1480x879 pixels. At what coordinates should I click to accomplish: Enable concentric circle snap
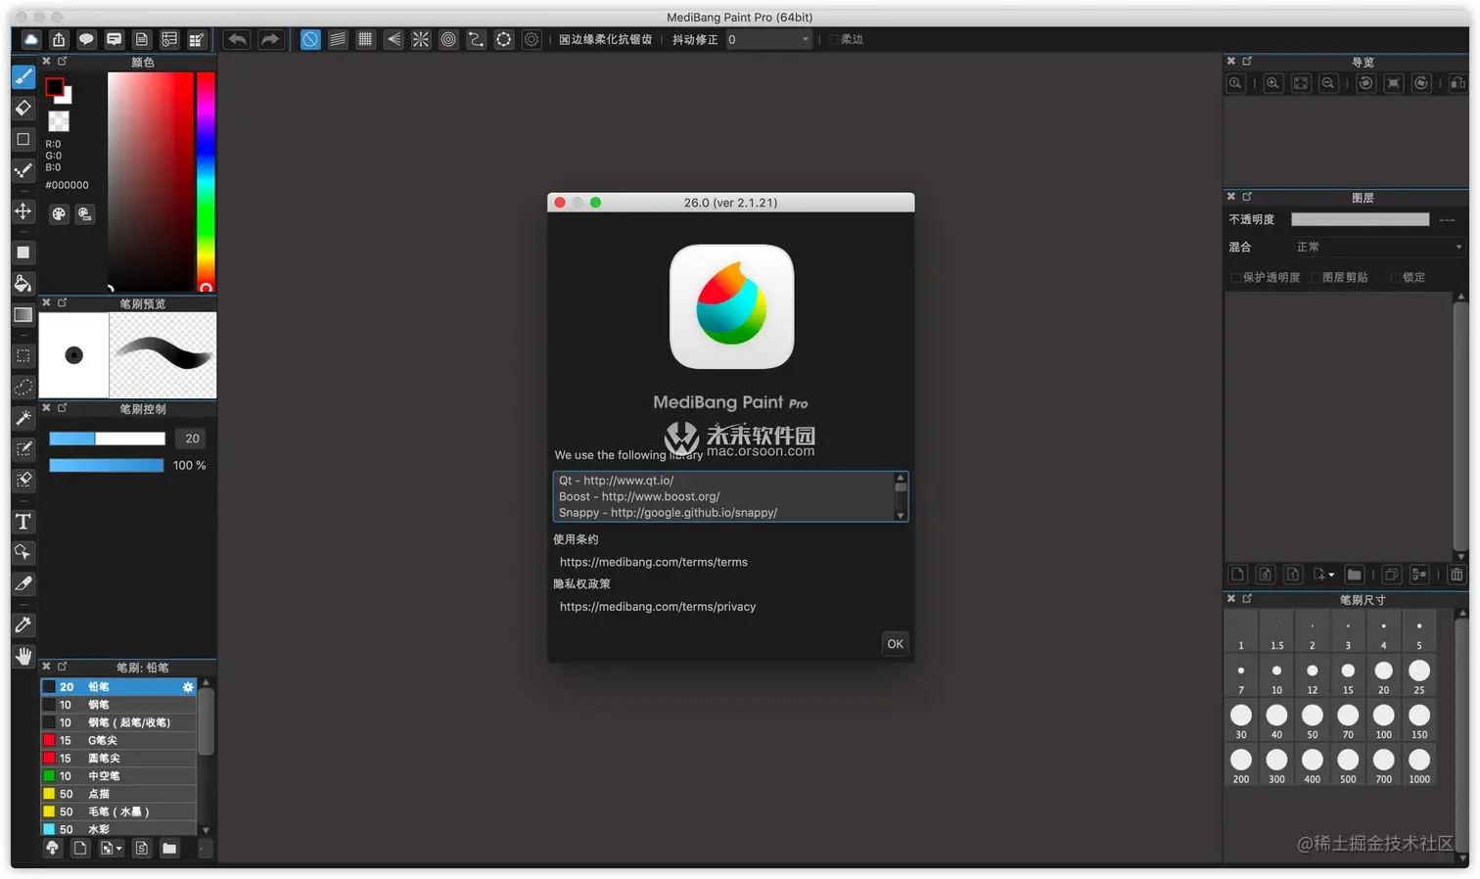pos(448,39)
